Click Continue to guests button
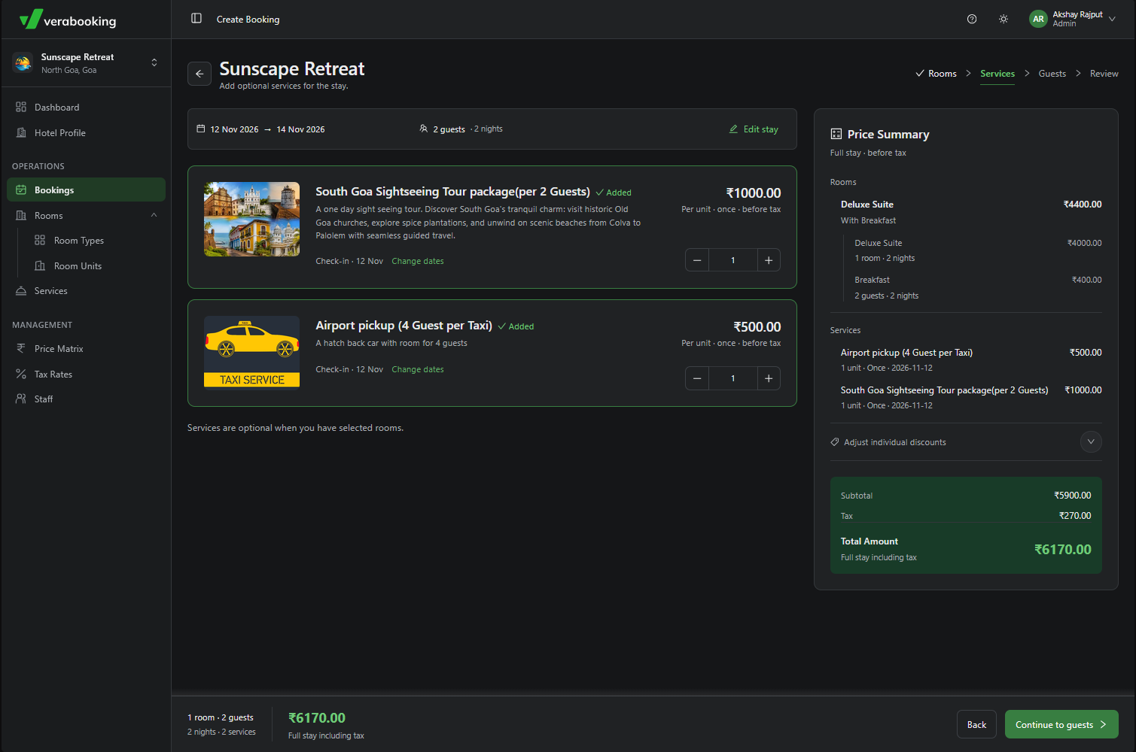This screenshot has width=1136, height=752. pyautogui.click(x=1061, y=724)
